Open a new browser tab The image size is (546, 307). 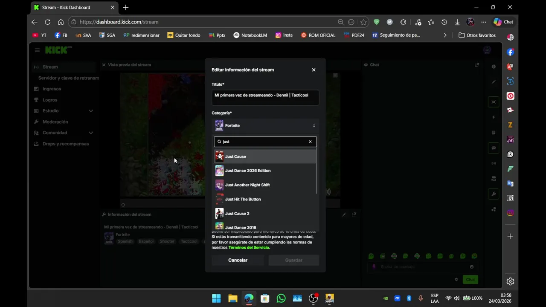125,7
